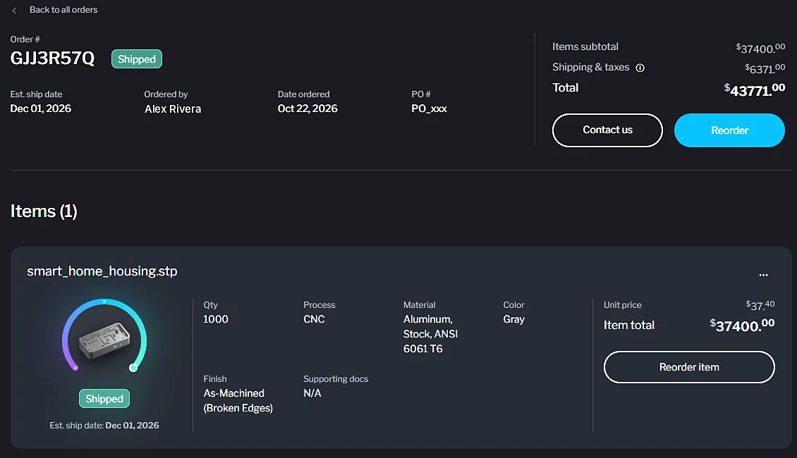Click the file name smart_home_housing.stp
Image resolution: width=797 pixels, height=458 pixels.
tap(102, 271)
